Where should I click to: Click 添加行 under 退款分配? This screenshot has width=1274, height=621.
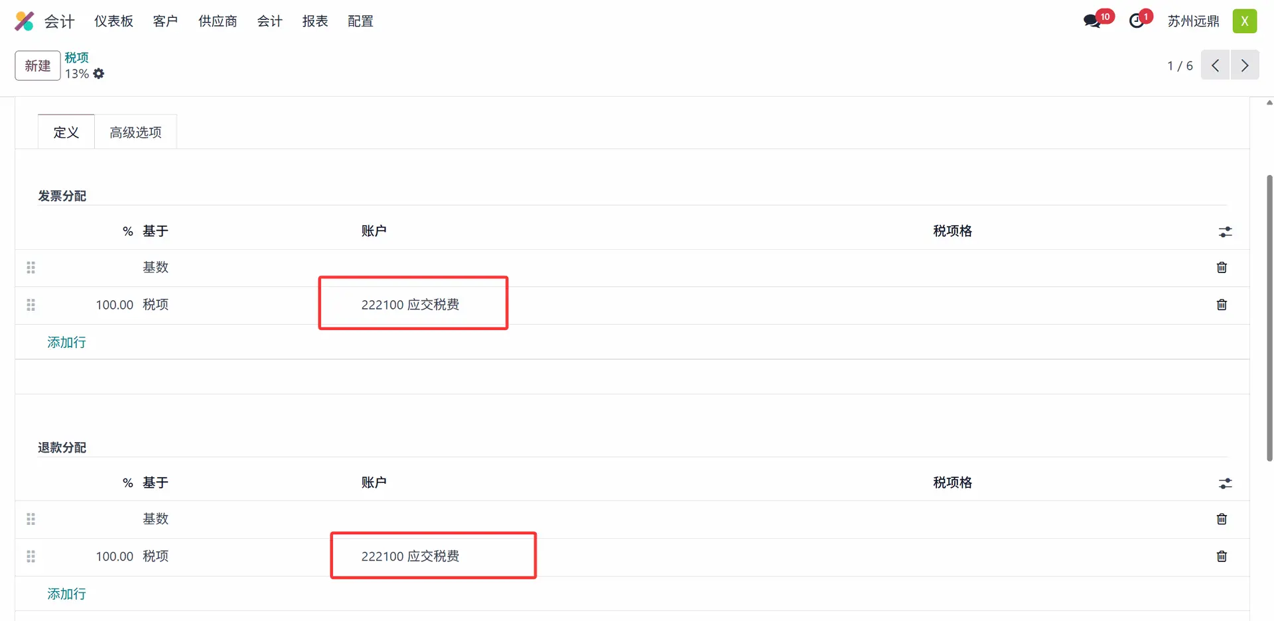click(66, 594)
